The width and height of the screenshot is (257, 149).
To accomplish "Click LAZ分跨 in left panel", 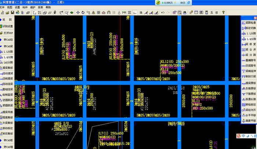I will coord(7,63).
